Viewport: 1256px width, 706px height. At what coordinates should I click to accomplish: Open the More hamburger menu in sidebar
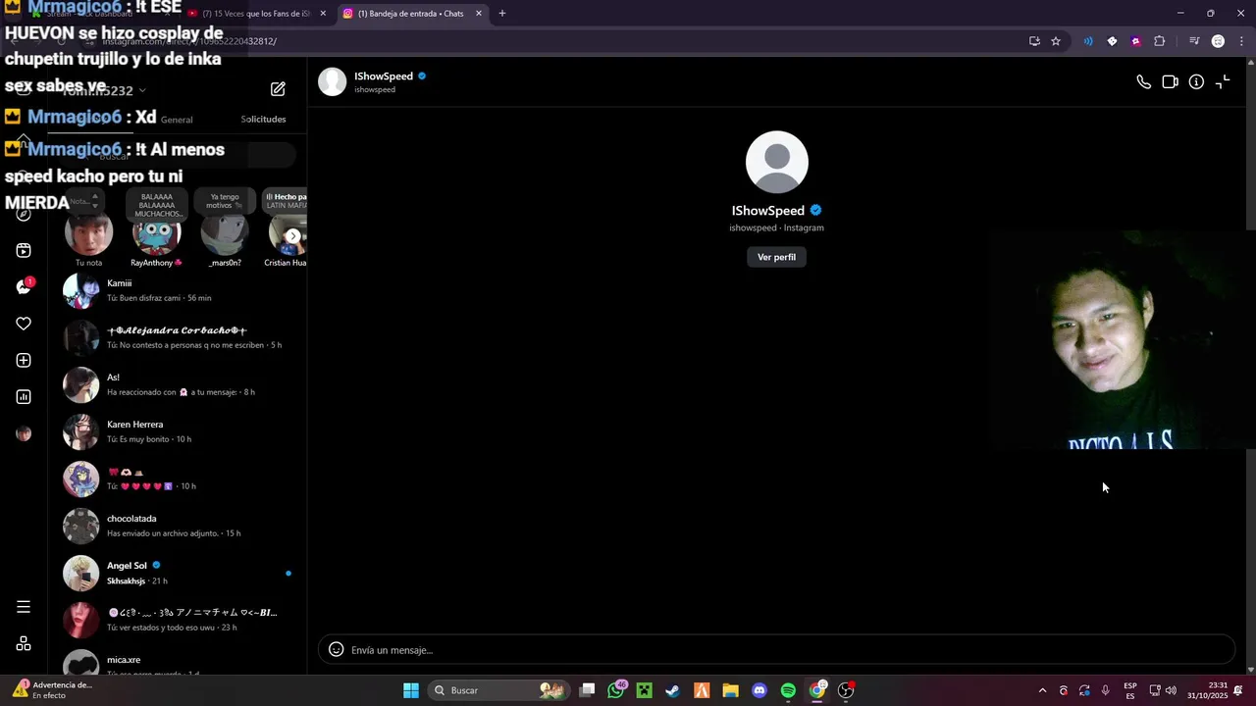click(24, 607)
